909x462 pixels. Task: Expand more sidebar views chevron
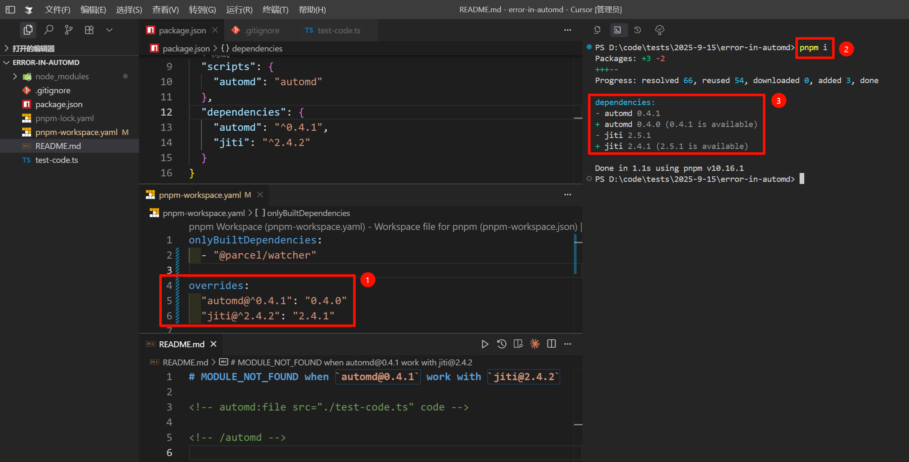pos(109,30)
